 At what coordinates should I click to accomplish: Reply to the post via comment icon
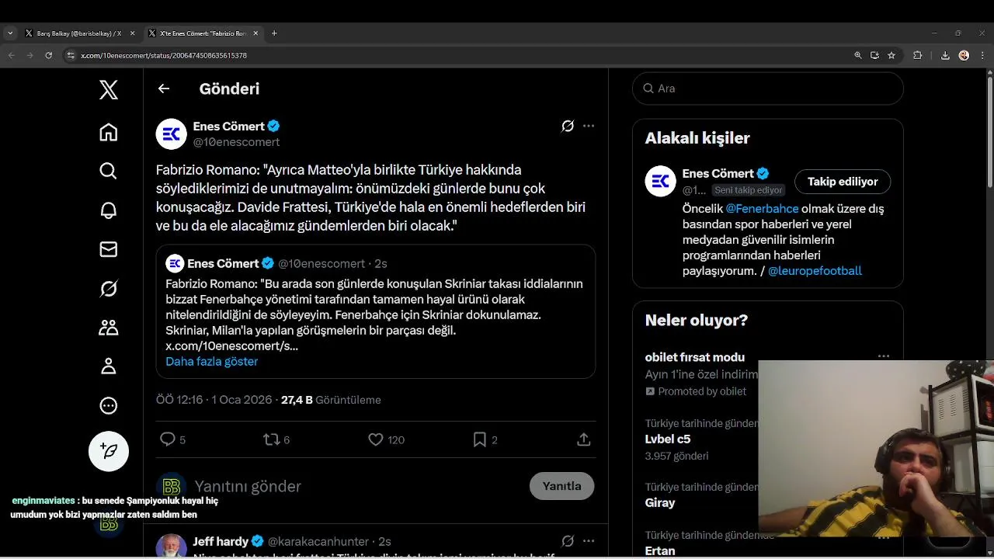pos(167,439)
